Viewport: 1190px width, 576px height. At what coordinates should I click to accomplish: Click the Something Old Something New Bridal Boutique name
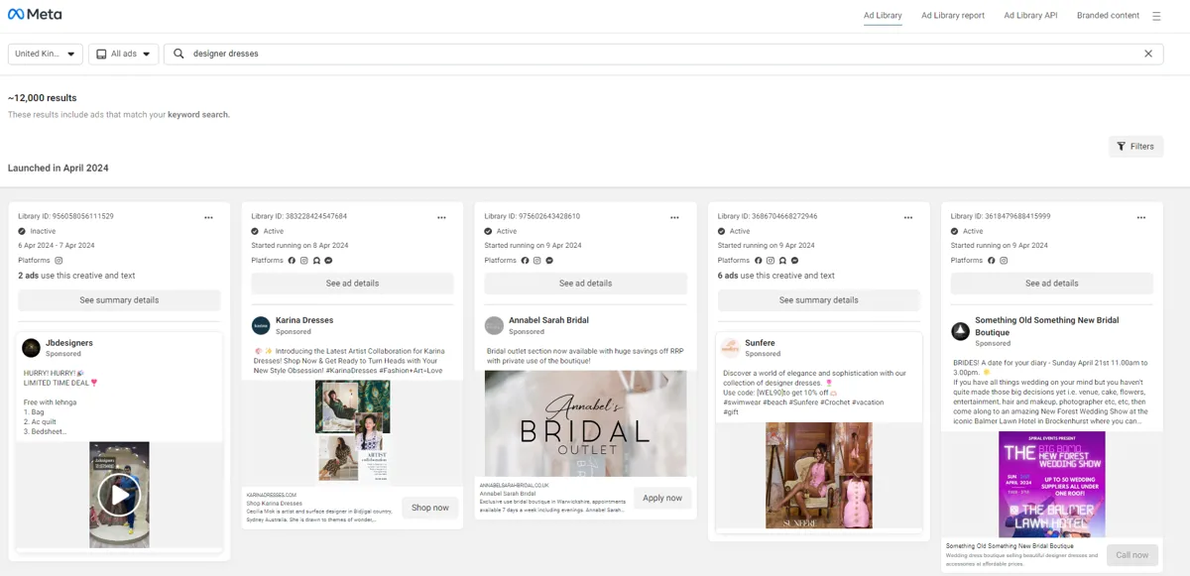(x=1046, y=325)
